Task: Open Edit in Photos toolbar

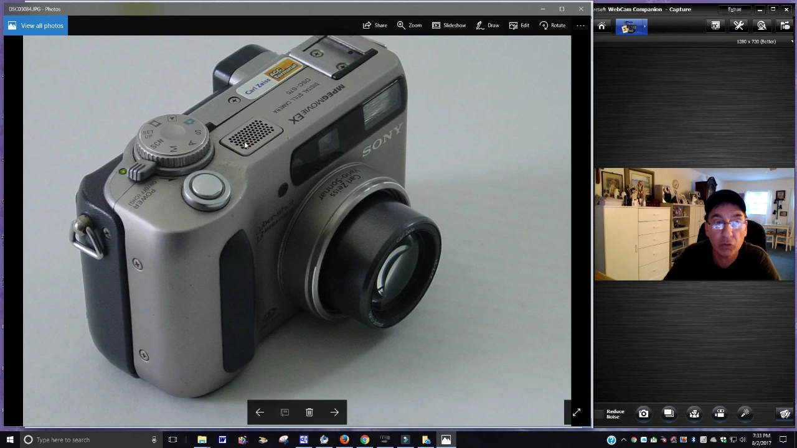Action: pyautogui.click(x=519, y=26)
